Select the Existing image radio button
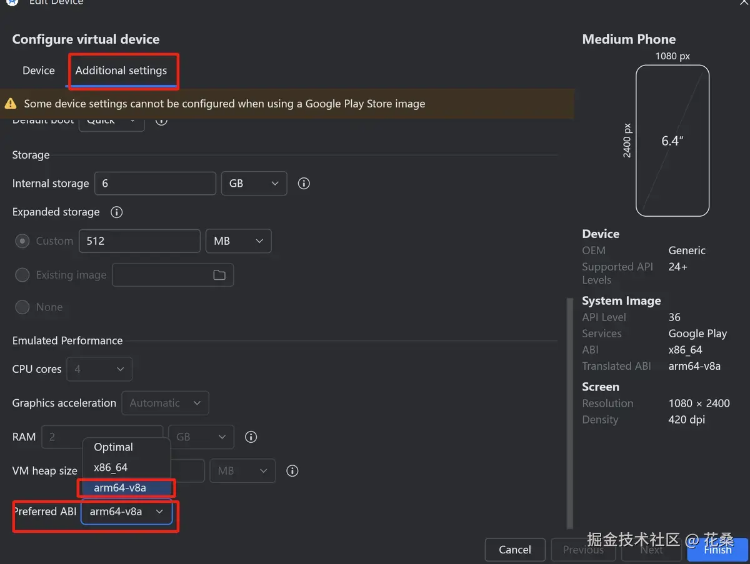Viewport: 750px width, 564px height. tap(22, 275)
